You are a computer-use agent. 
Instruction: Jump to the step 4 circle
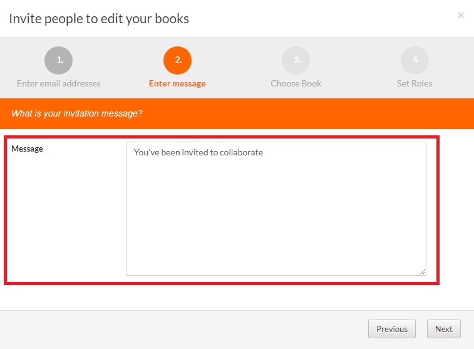(x=415, y=60)
